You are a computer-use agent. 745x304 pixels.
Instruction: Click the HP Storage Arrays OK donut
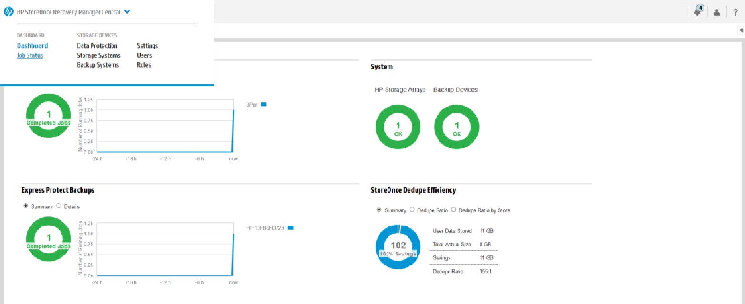(x=398, y=127)
